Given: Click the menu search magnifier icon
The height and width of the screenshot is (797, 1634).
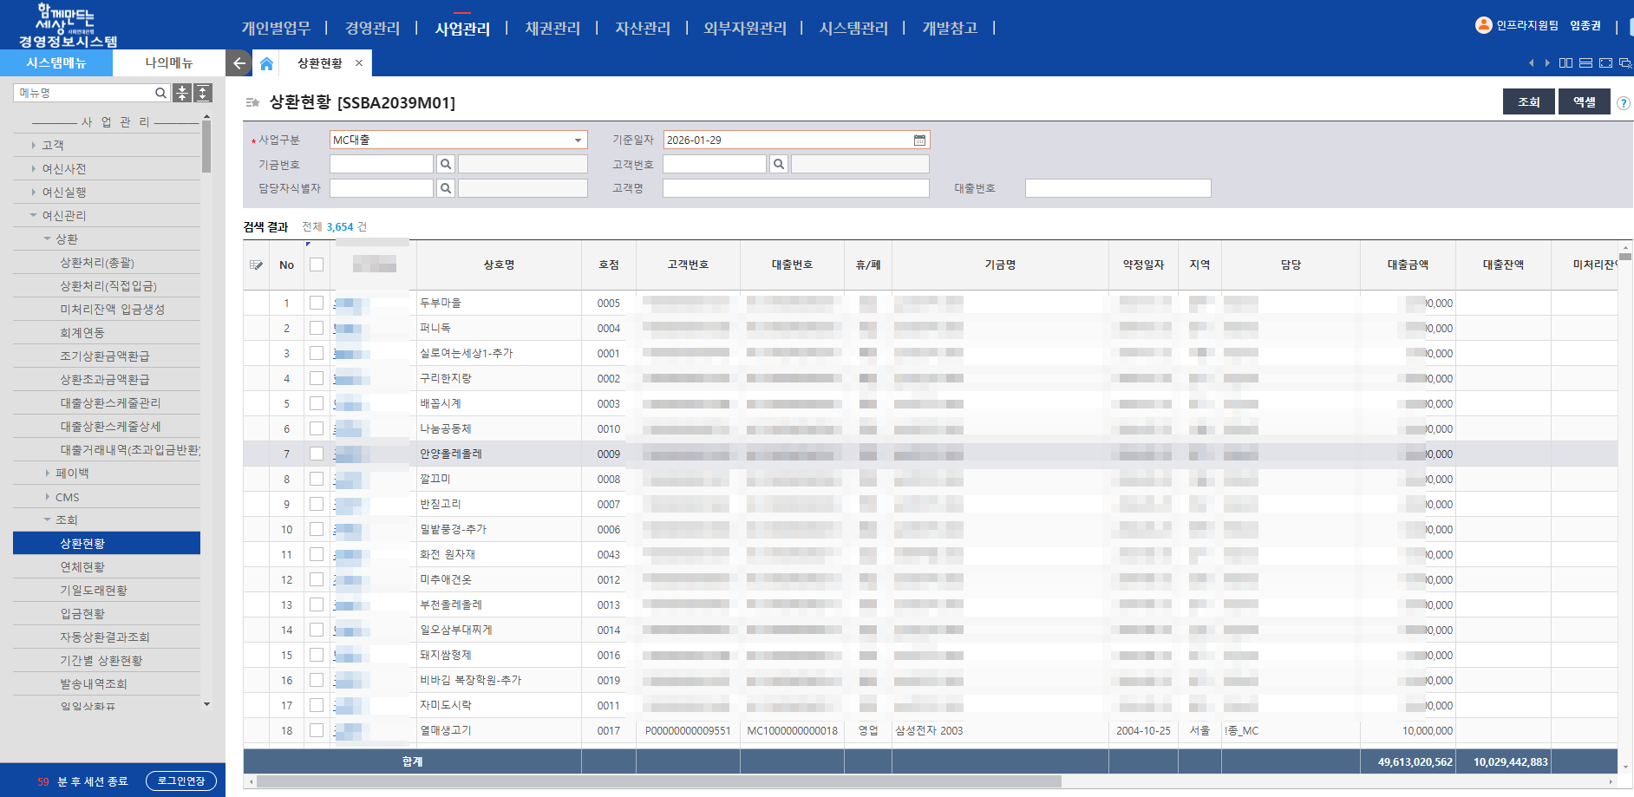Looking at the screenshot, I should (x=161, y=92).
